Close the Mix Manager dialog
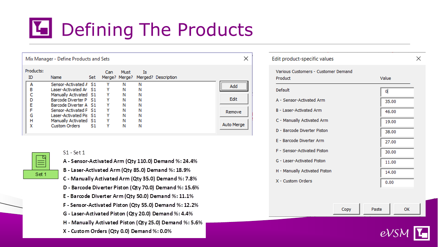The image size is (439, 247). point(246,59)
